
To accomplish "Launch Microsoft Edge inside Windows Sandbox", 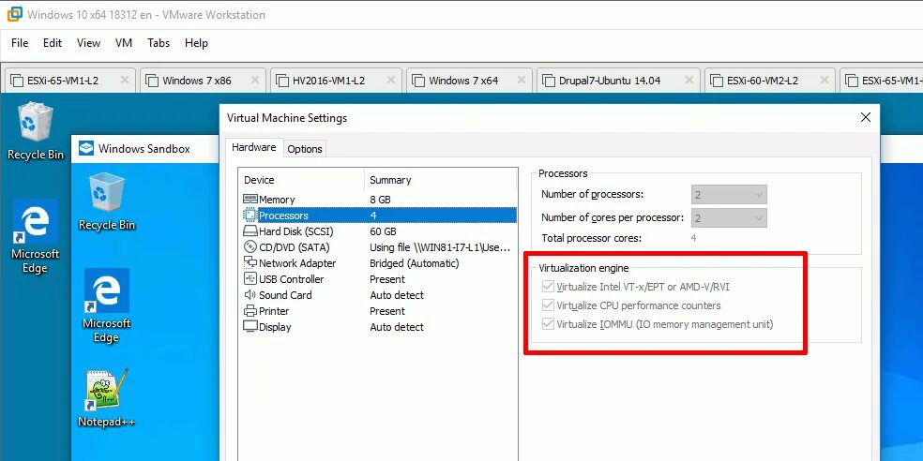I will click(x=107, y=305).
